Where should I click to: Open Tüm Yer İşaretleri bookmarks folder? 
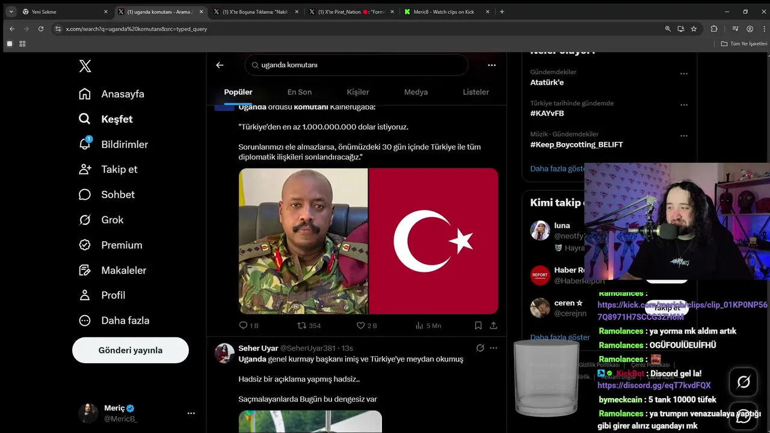point(744,44)
